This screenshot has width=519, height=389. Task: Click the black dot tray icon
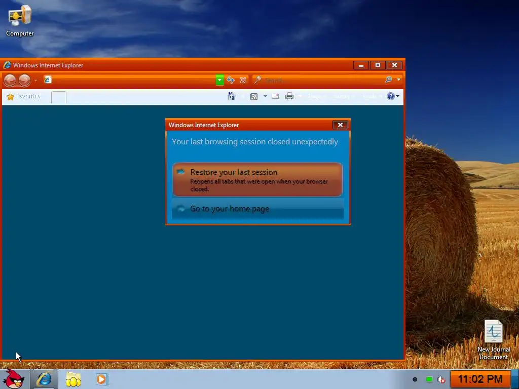coord(415,379)
